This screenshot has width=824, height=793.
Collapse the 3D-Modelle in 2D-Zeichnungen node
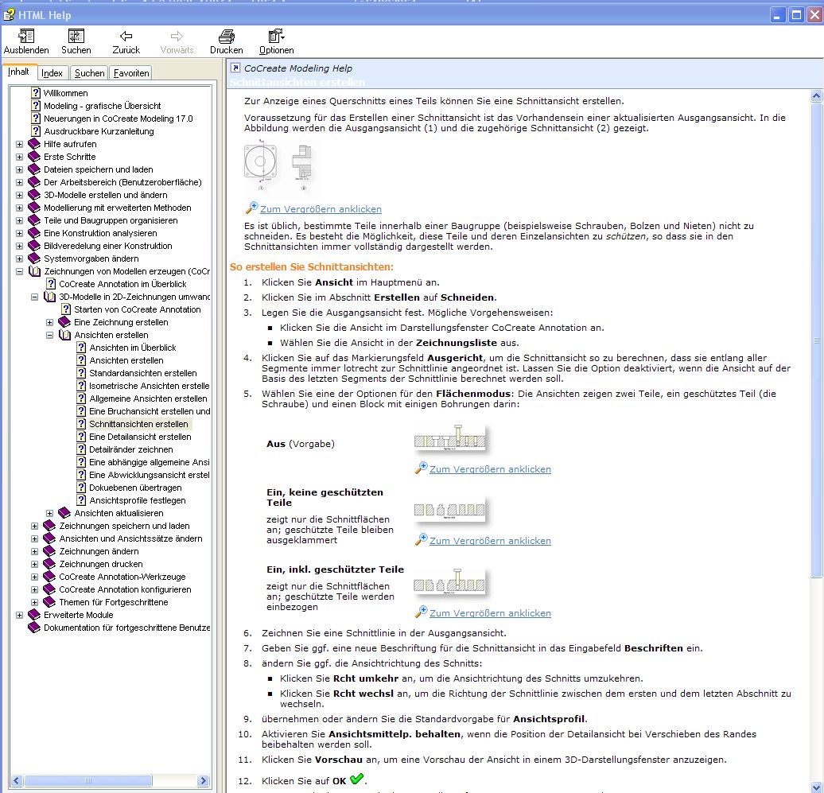point(35,297)
